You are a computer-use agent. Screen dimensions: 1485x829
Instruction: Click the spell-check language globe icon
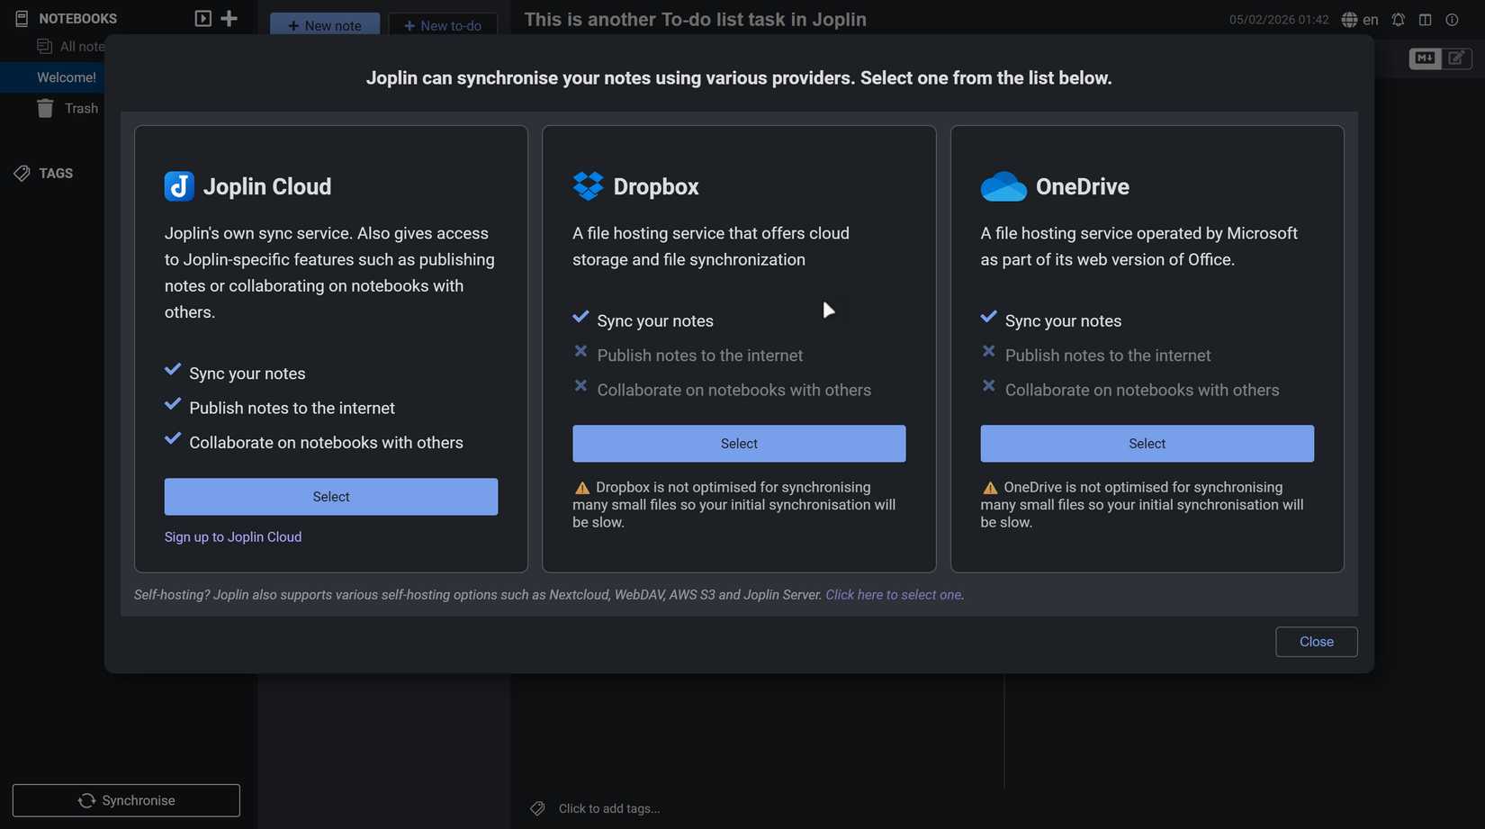1349,20
